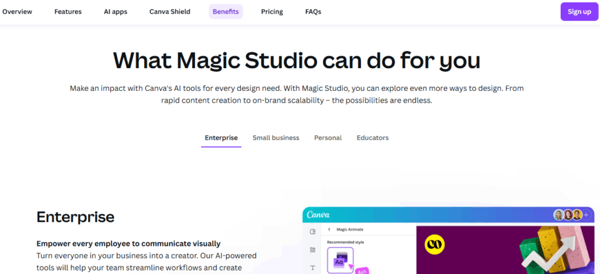Click the middle collaborator avatar in preview

[568, 215]
